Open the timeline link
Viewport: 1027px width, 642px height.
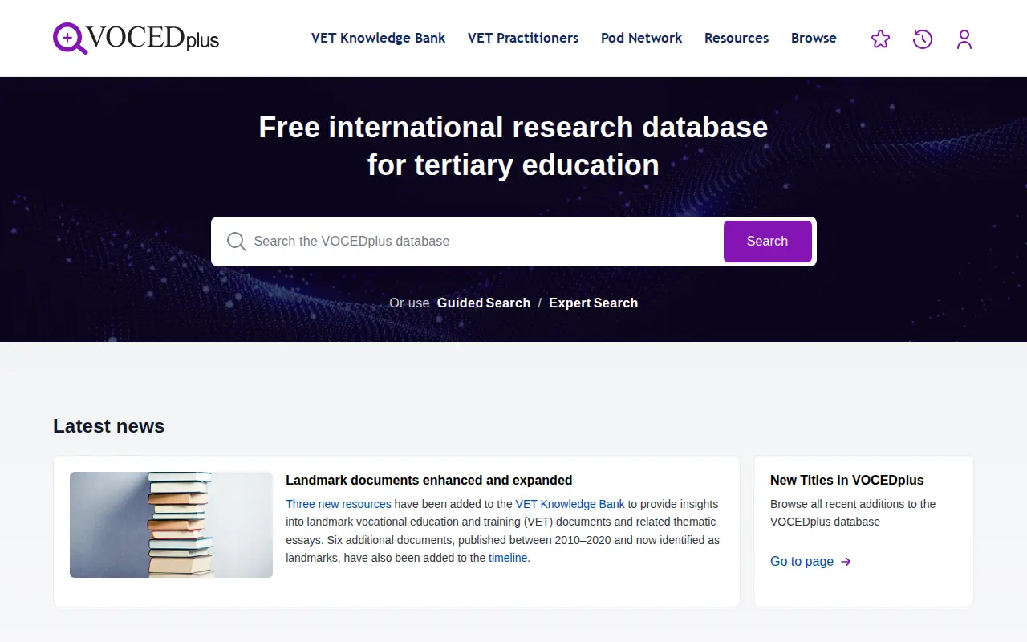click(508, 558)
